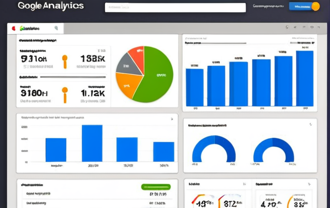The height and width of the screenshot is (208, 330).
Task: Click the third bar in the six-bar chart
Action: point(238,84)
